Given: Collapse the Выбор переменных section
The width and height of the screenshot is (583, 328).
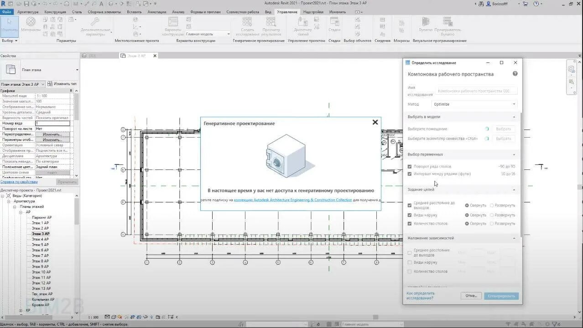Looking at the screenshot, I should 514,154.
